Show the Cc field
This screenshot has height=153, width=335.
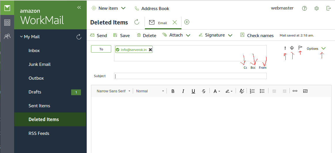(245, 68)
